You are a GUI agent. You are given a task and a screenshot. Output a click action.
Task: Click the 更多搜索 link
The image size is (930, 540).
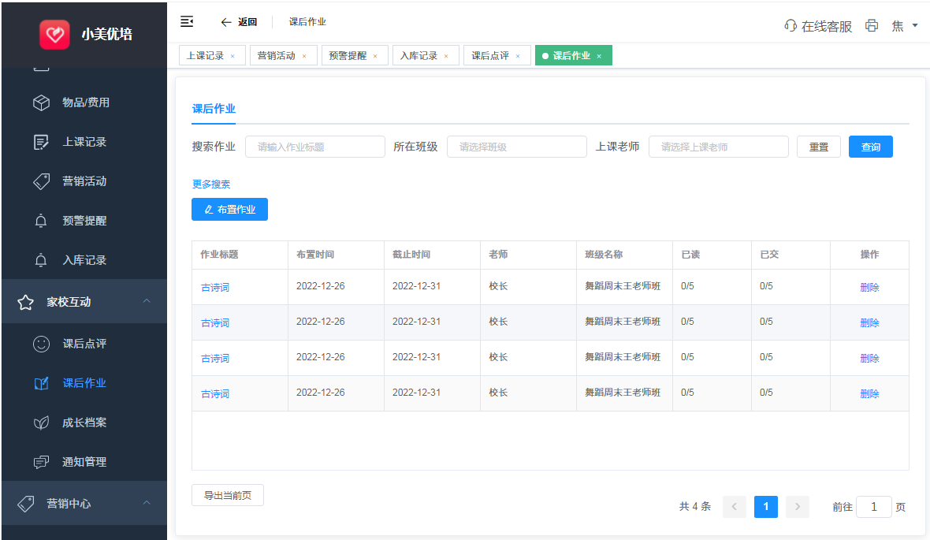211,184
